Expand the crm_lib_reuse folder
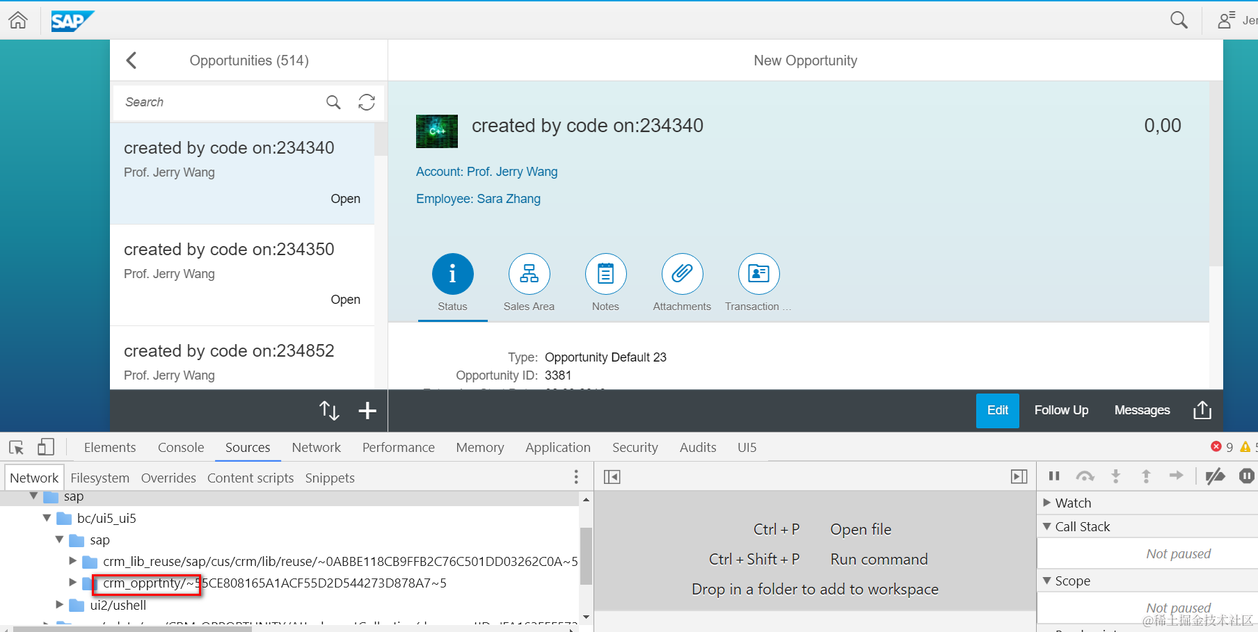 point(73,560)
